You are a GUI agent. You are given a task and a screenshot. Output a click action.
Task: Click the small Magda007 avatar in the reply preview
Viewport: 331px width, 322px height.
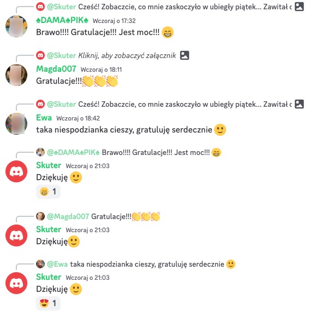[40, 216]
